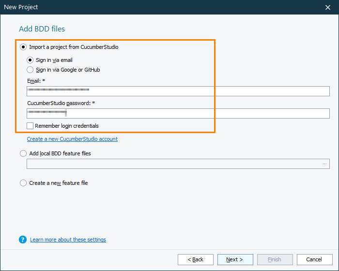This screenshot has height=271, width=339.
Task: Go back with the Back button
Action: (x=195, y=259)
